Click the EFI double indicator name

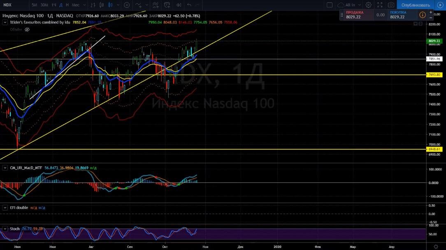(x=19, y=208)
